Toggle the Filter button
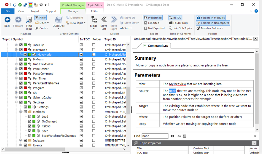 click(40, 18)
